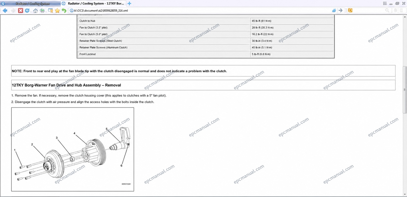Image resolution: width=407 pixels, height=197 pixels.
Task: Print the document via printer icon
Action: click(42, 10)
